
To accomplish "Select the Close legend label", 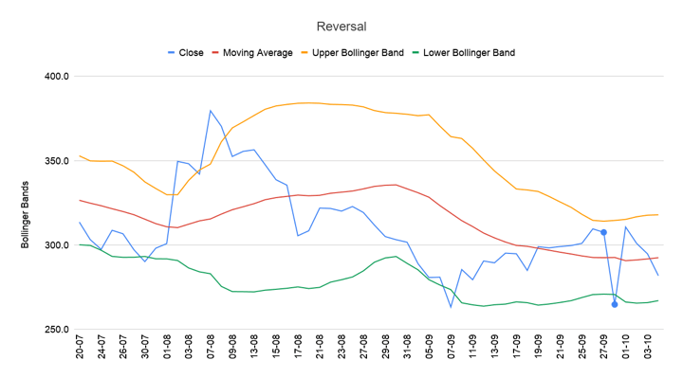I will [192, 53].
